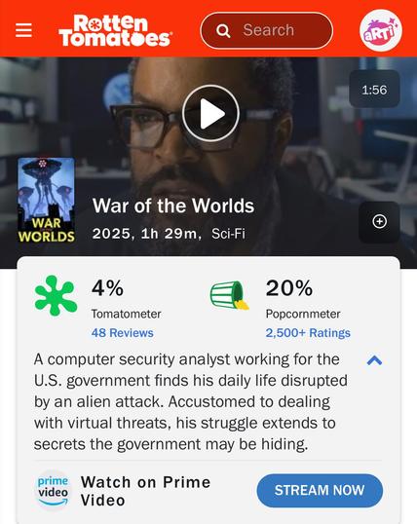The height and width of the screenshot is (524, 417).
Task: Open the 2,500+ Ratings link
Action: pyautogui.click(x=308, y=333)
